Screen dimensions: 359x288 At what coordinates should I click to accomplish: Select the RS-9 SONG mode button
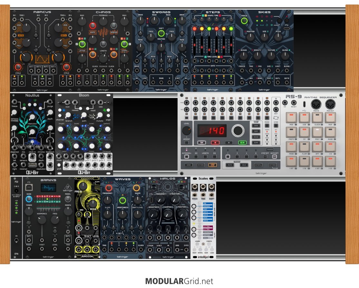click(x=189, y=165)
